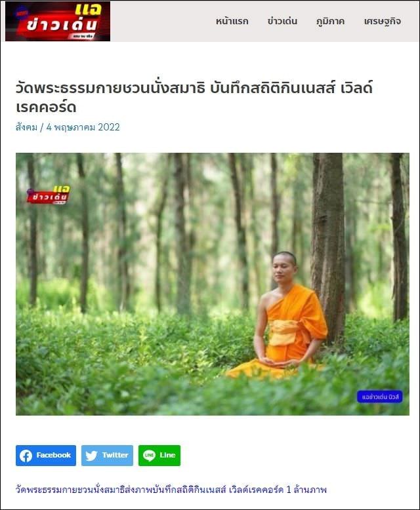Open the ข่าวเด่น menu item
The image size is (420, 510).
point(282,22)
